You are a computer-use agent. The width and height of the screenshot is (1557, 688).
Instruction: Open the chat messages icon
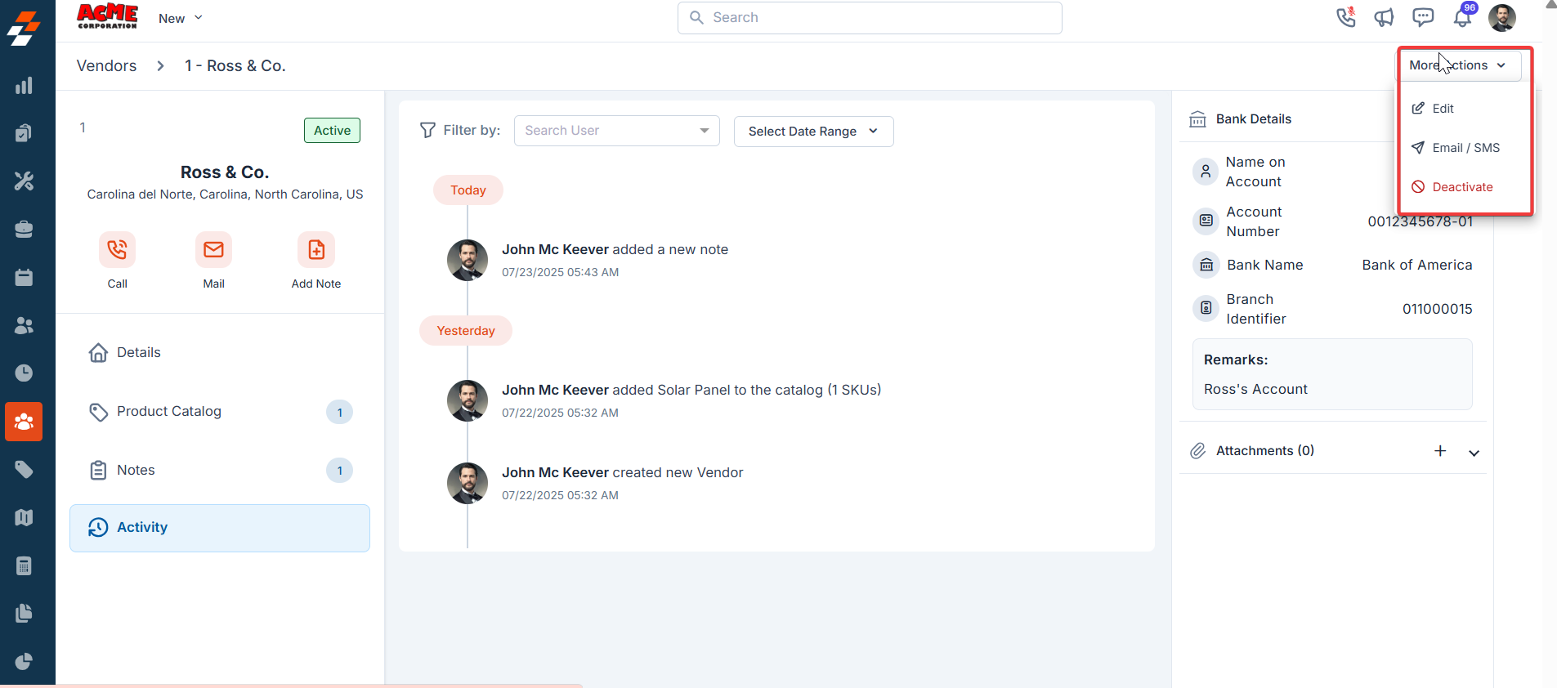(1423, 17)
